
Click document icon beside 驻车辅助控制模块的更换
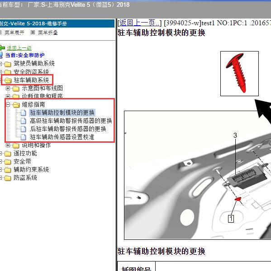pyautogui.click(x=24, y=112)
